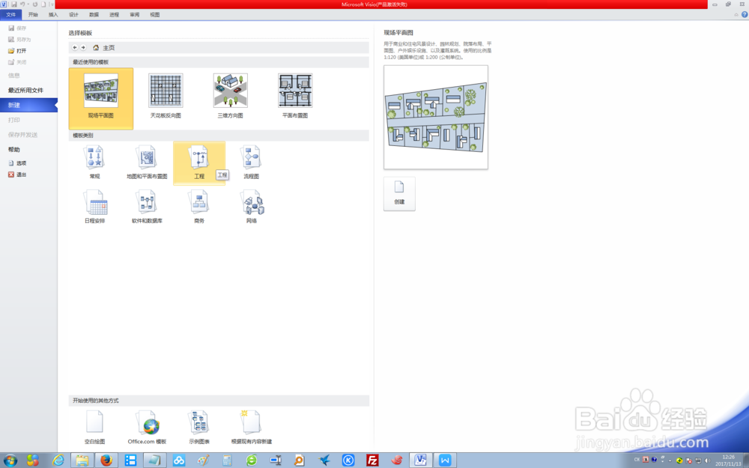
Task: Select the 天花板反向图 template
Action: pyautogui.click(x=166, y=96)
